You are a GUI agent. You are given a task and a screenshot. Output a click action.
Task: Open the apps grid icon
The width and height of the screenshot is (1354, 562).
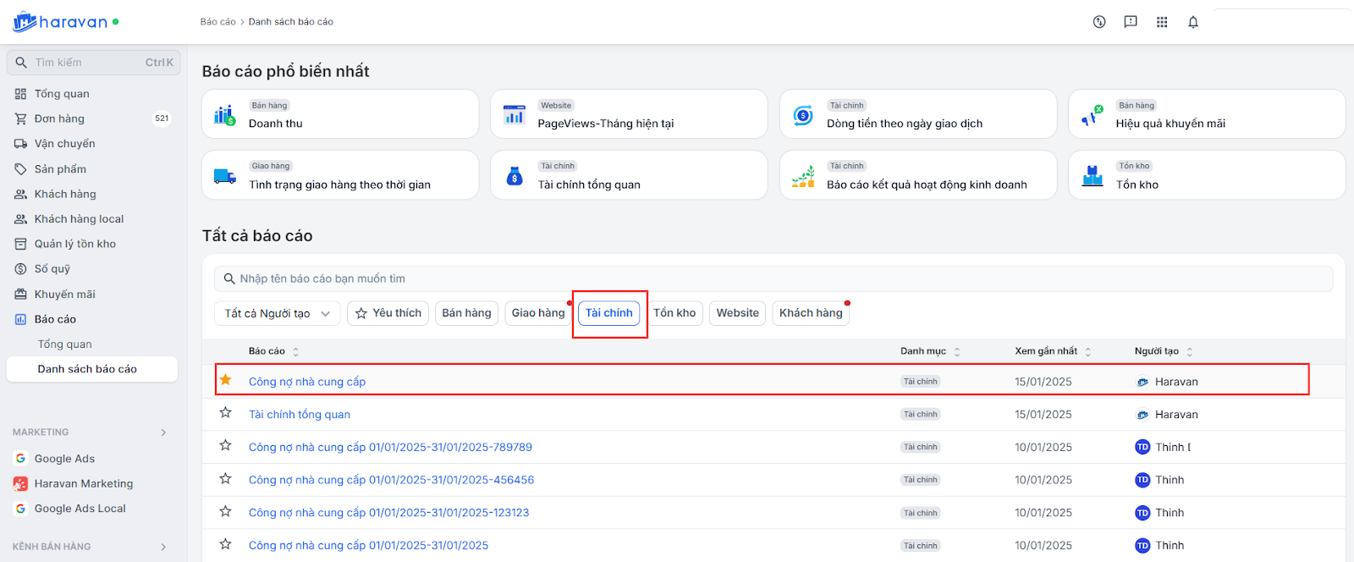click(x=1162, y=22)
